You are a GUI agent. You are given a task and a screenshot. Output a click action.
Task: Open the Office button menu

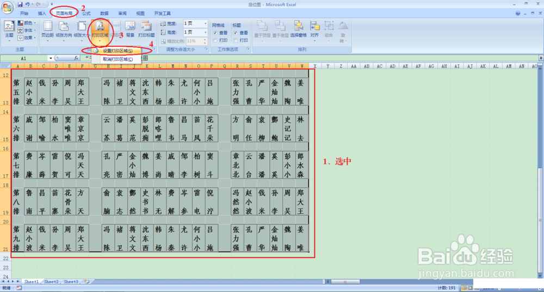coord(7,8)
